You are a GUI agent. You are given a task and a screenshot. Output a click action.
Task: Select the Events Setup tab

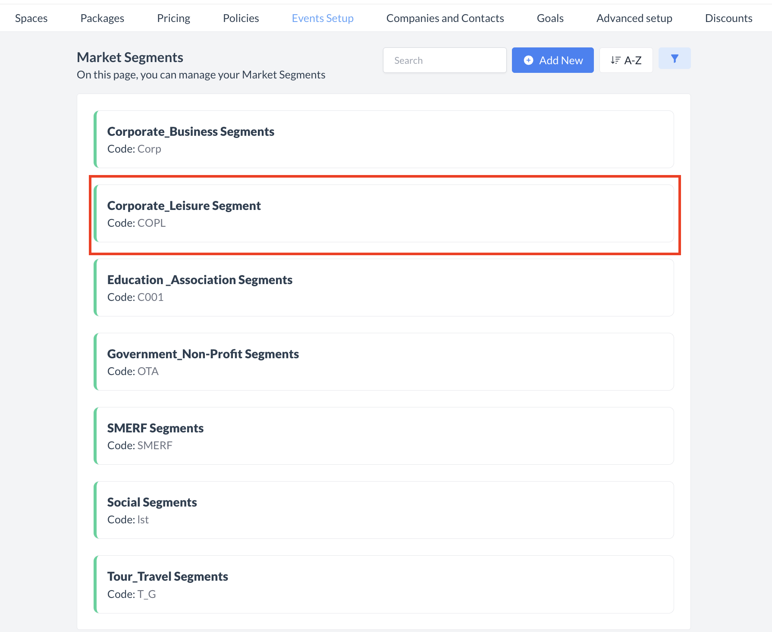pyautogui.click(x=323, y=18)
